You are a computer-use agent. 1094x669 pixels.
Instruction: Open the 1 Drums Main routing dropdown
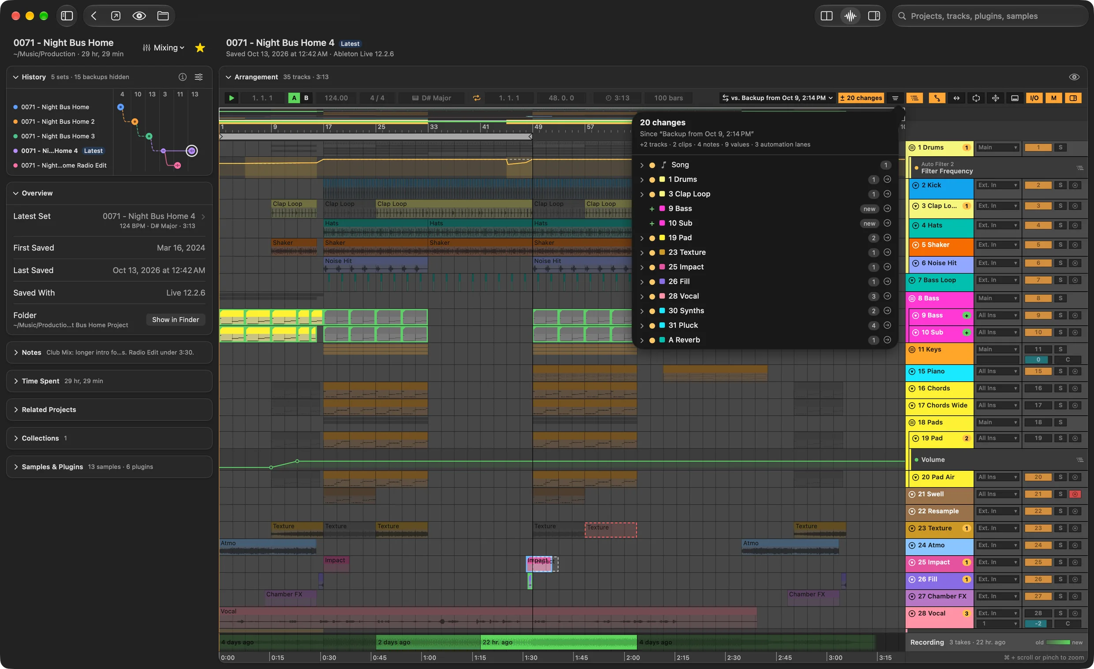(997, 147)
